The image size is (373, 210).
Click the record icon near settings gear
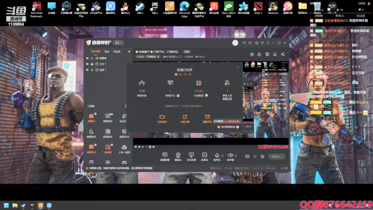point(247,156)
